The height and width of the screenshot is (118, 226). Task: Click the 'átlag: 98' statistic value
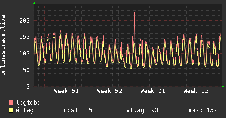(x=142, y=110)
